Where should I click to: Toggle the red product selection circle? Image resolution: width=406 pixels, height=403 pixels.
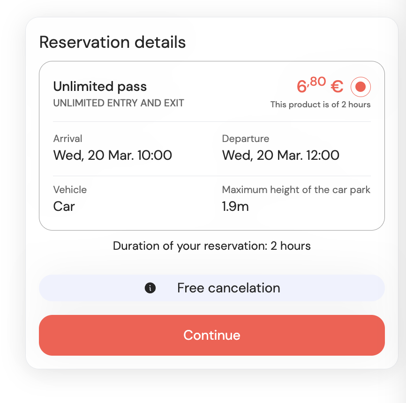tap(361, 87)
